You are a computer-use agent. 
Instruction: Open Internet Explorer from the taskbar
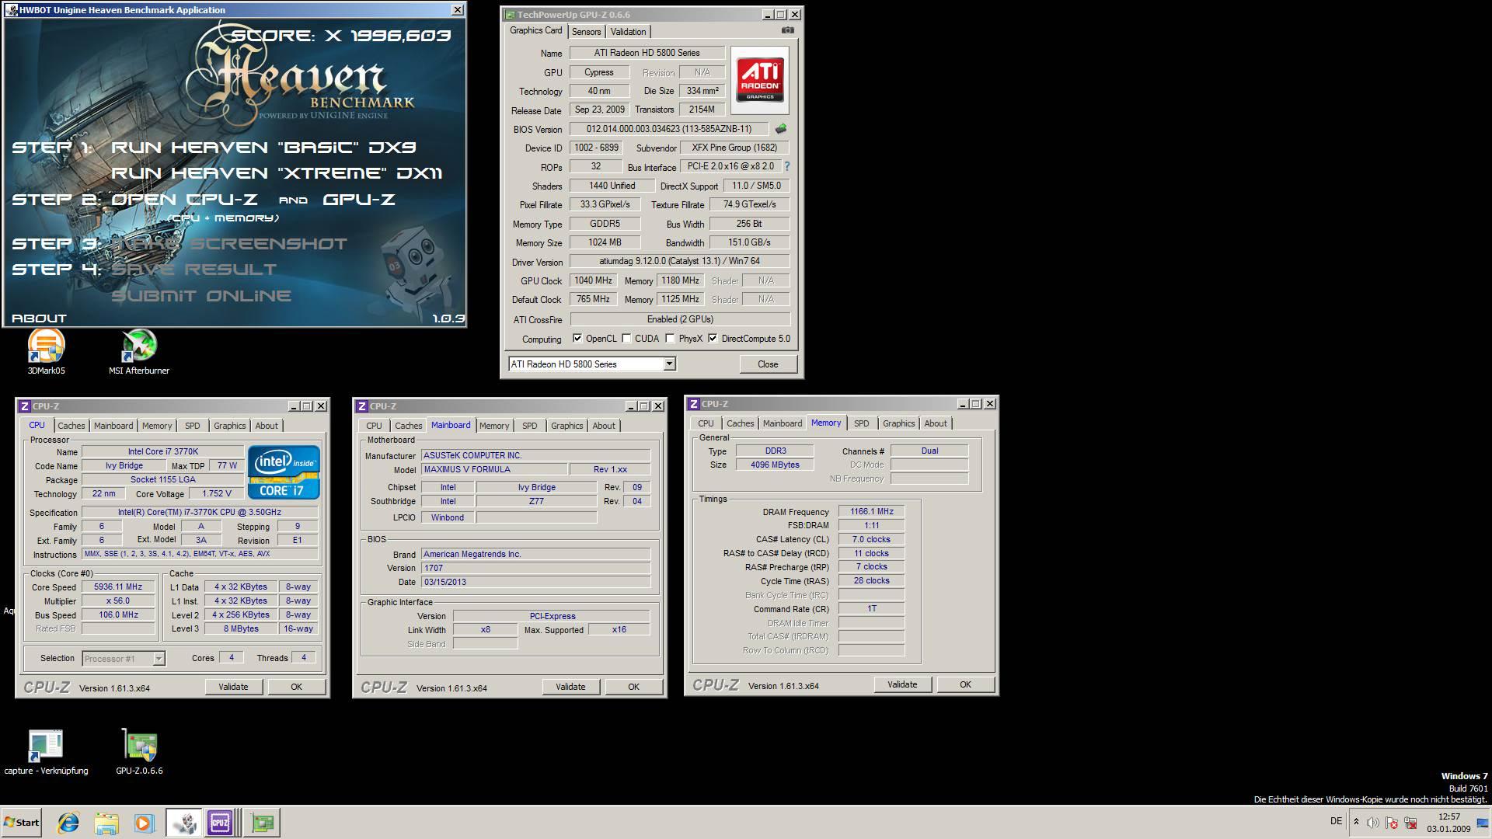[x=68, y=822]
